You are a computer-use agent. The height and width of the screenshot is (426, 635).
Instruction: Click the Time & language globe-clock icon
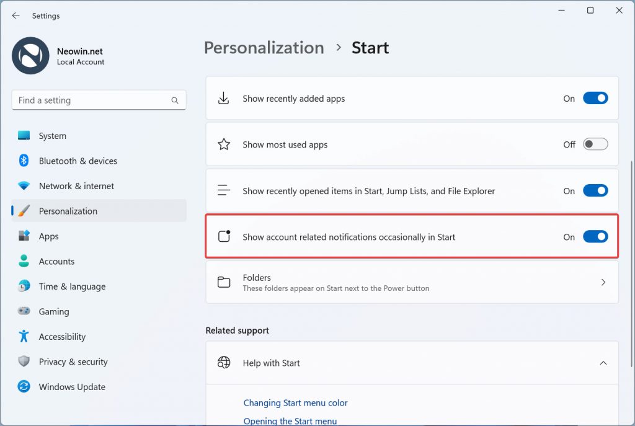coord(24,286)
